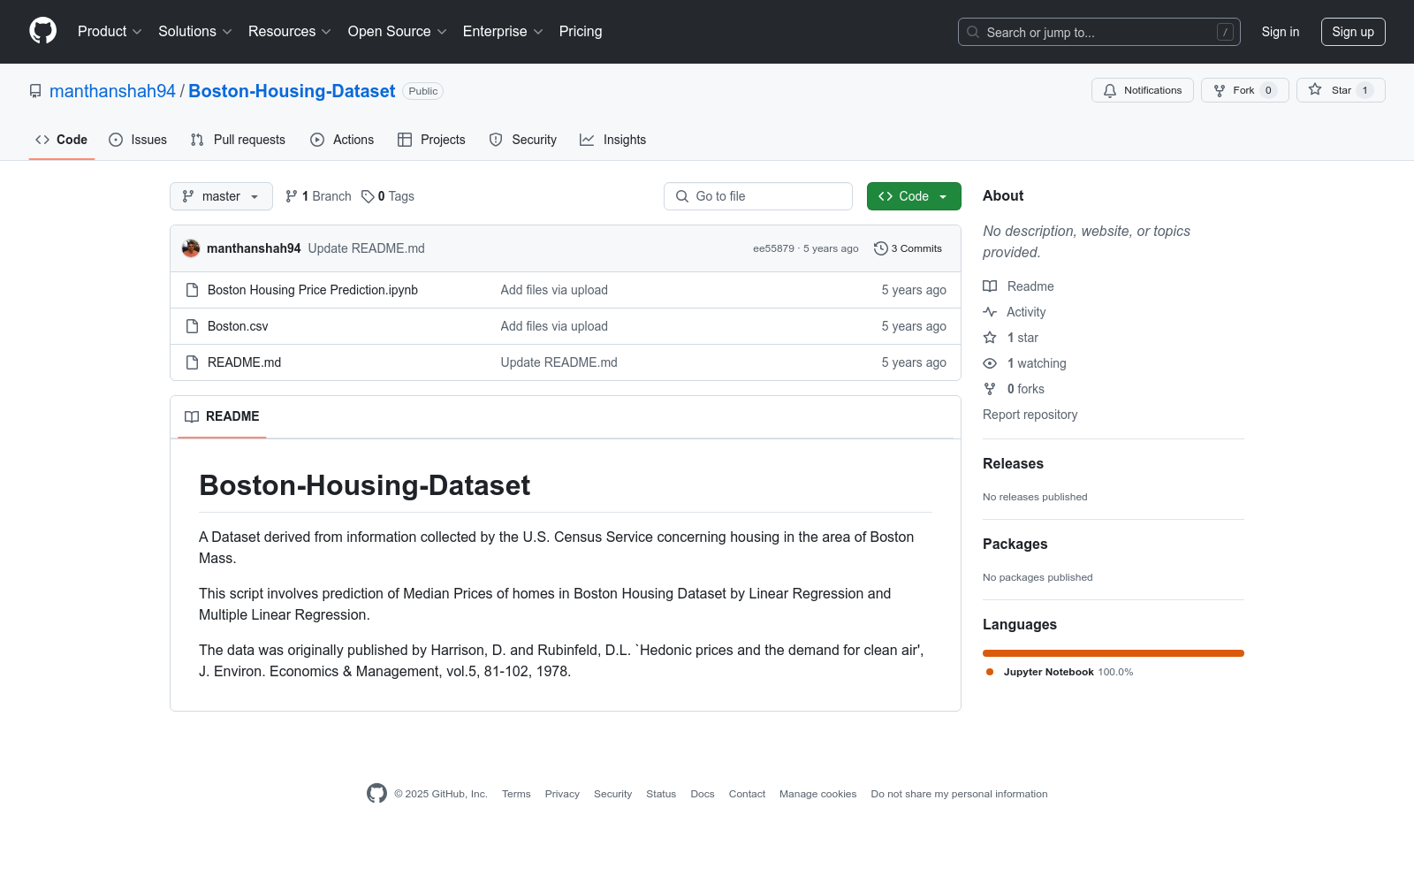Click the magnifier icon in the header search
This screenshot has width=1414, height=884.
(973, 32)
